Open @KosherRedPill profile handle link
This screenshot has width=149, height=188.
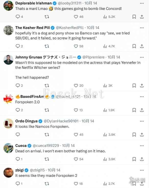tap(70, 28)
